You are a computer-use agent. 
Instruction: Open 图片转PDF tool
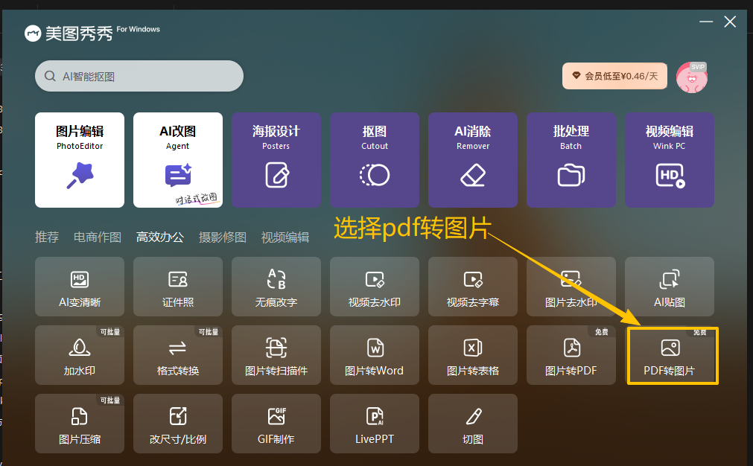click(x=571, y=355)
